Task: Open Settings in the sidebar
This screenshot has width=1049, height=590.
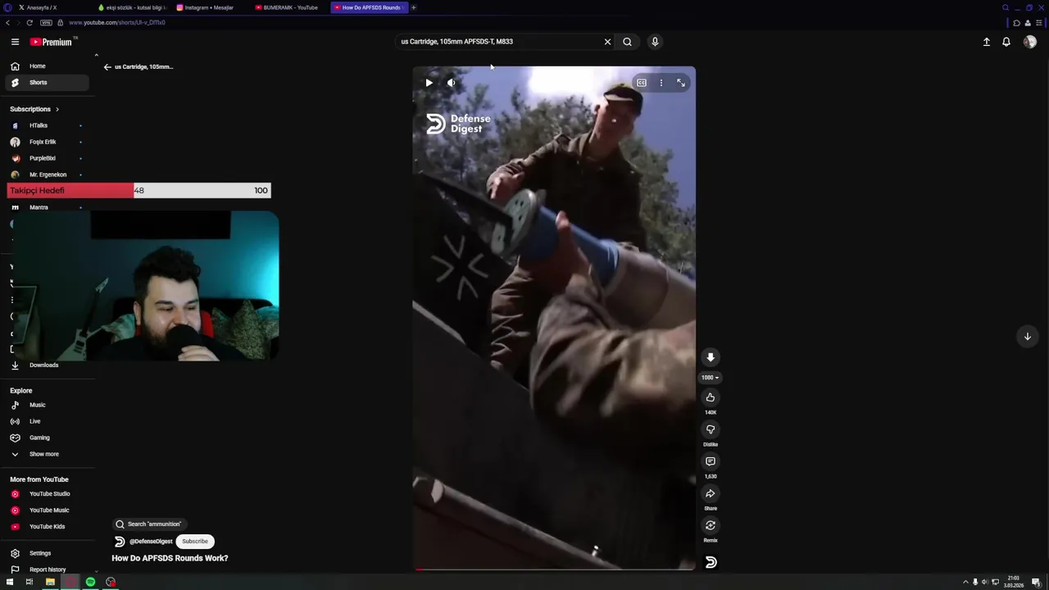Action: (x=48, y=553)
